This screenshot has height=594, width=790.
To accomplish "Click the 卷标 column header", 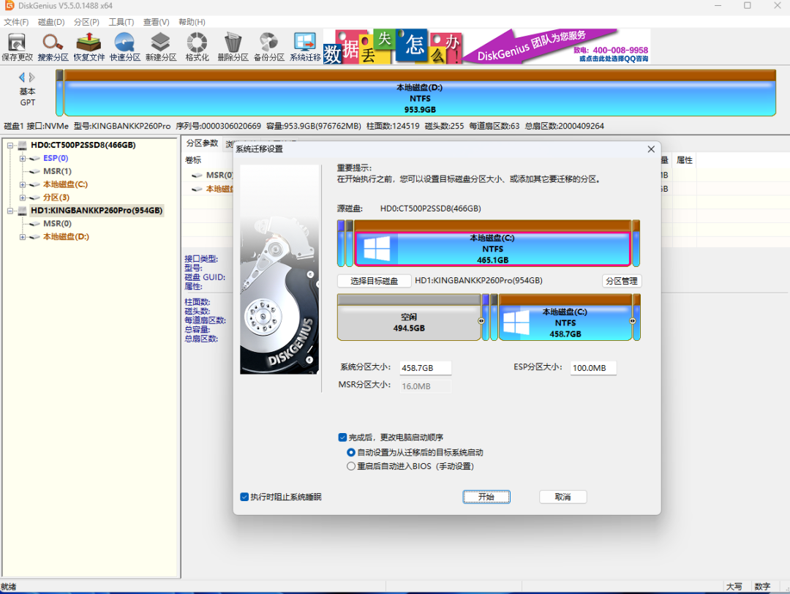I will click(x=193, y=160).
